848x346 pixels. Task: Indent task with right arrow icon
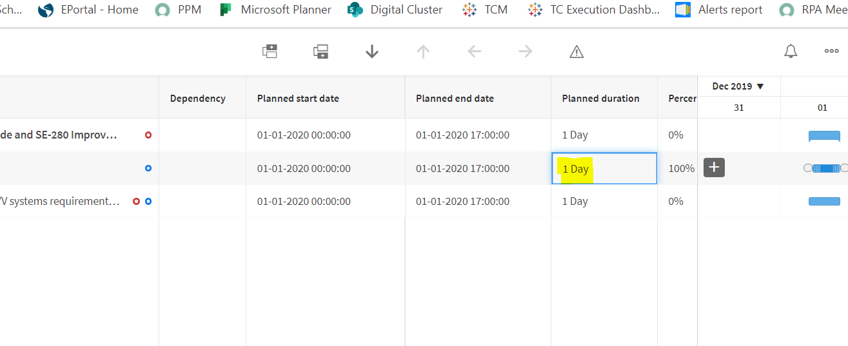526,52
